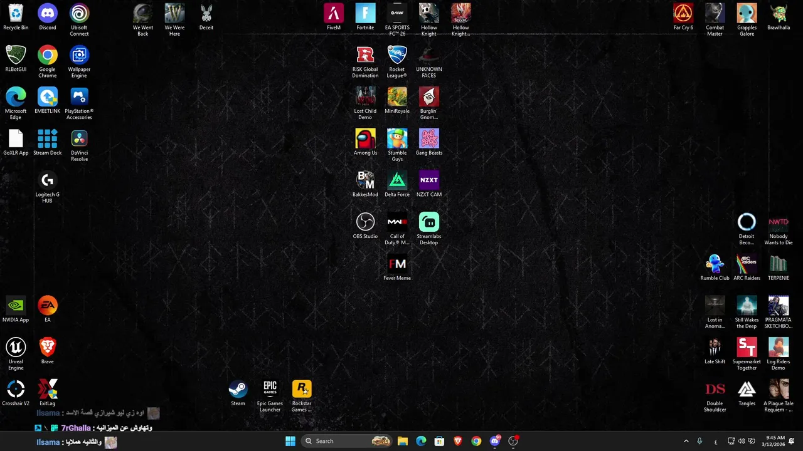Select the Deceit game icon
The width and height of the screenshot is (803, 451).
(x=206, y=17)
